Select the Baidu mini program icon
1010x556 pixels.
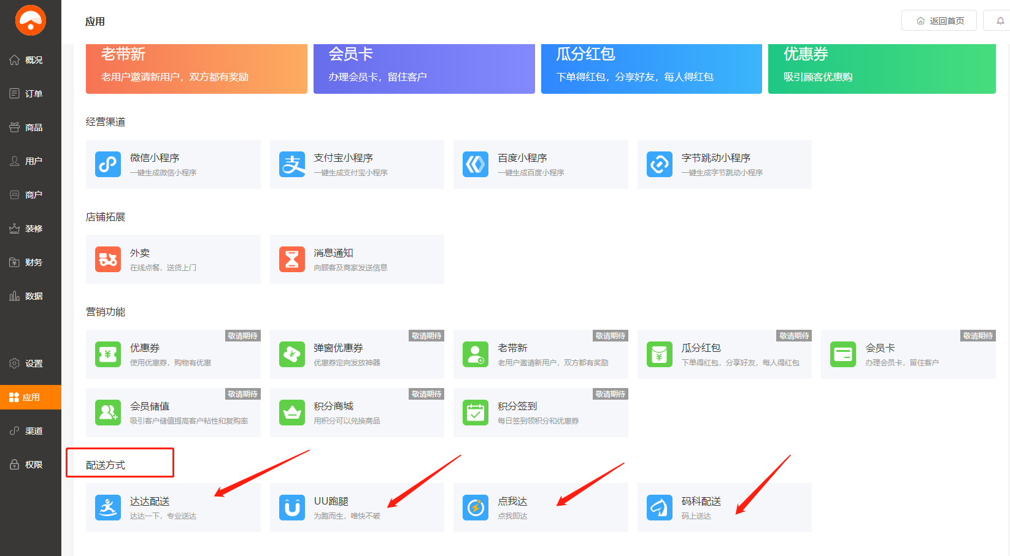(476, 164)
